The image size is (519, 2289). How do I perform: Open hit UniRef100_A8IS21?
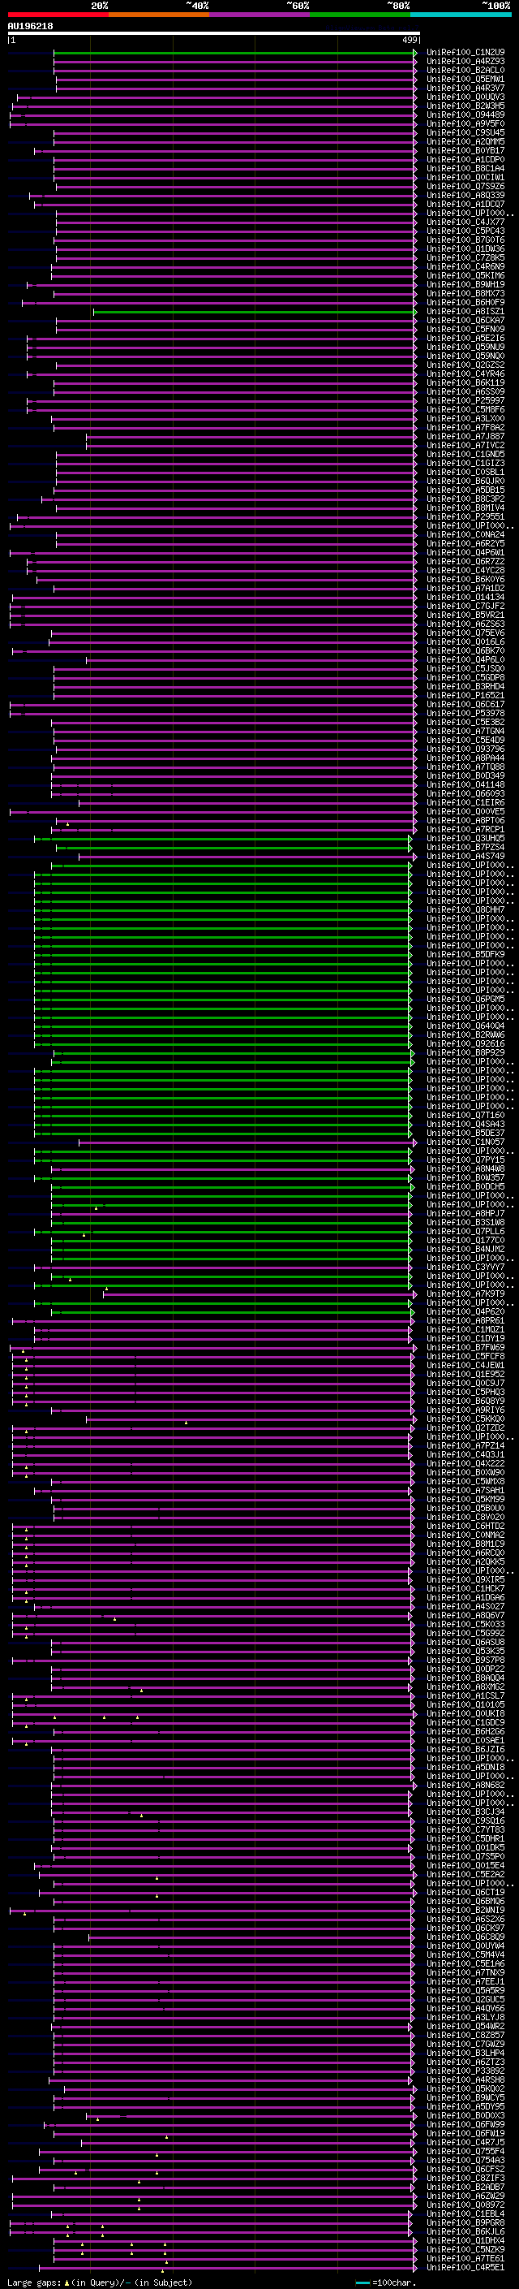(x=465, y=312)
